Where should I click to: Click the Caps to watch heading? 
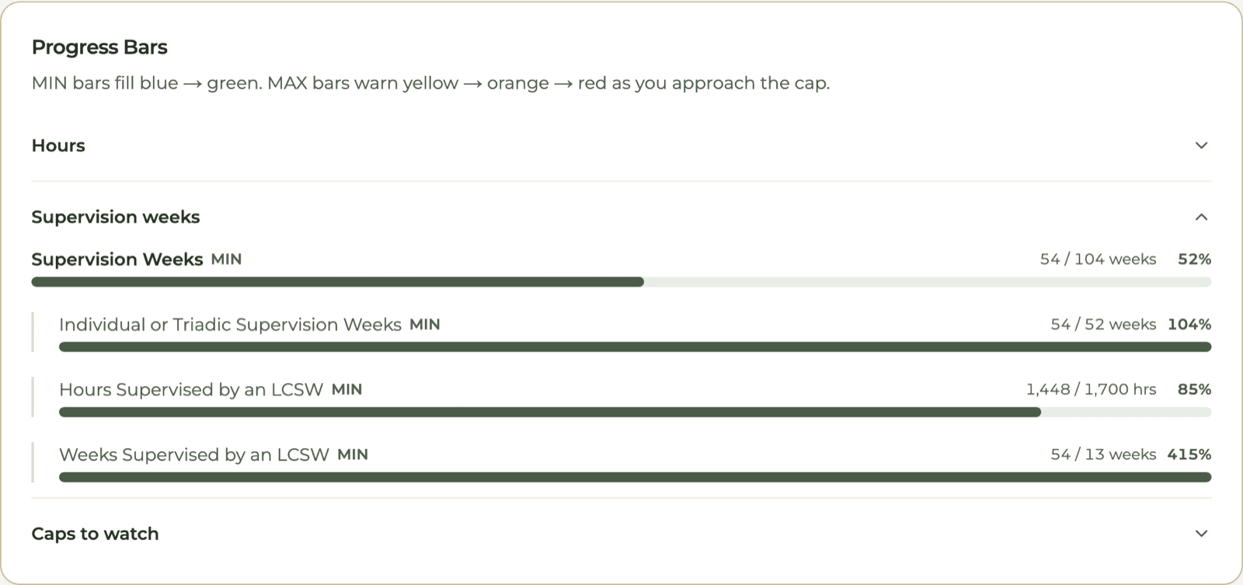[95, 534]
